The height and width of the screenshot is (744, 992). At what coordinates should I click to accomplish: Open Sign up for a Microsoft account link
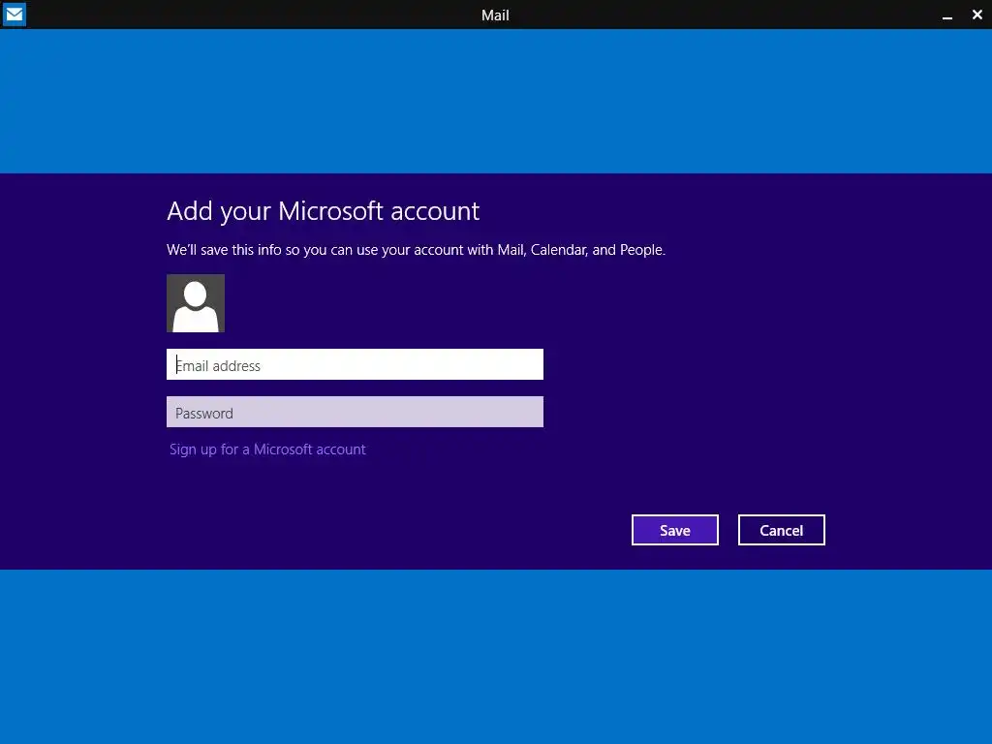tap(267, 449)
